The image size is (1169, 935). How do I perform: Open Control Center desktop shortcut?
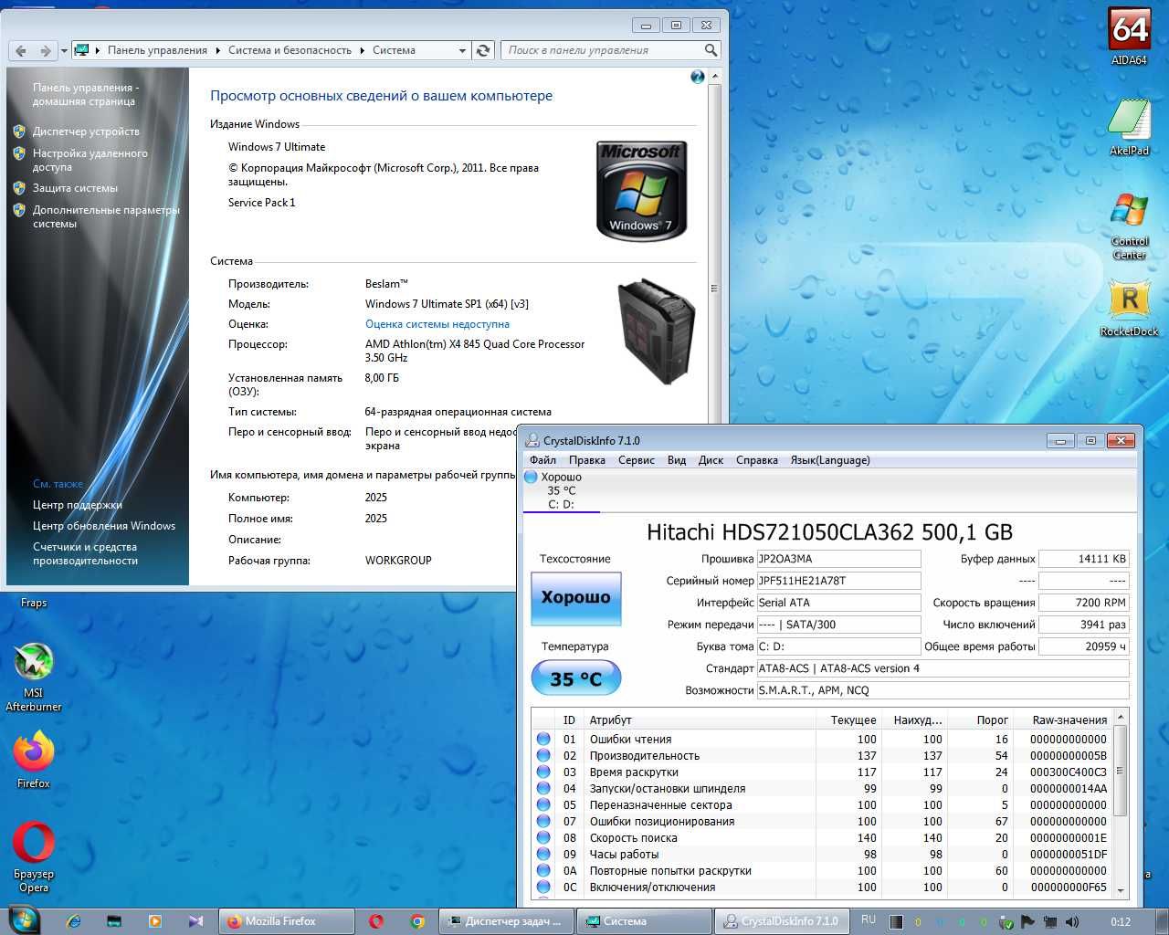(1129, 225)
